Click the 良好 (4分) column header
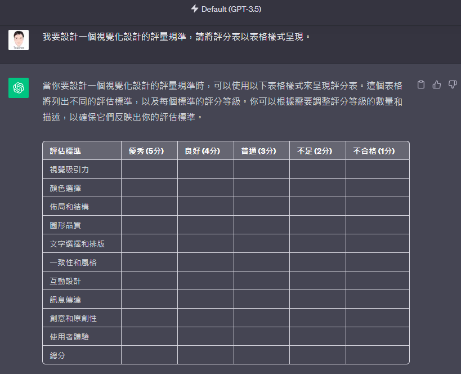 pos(202,151)
